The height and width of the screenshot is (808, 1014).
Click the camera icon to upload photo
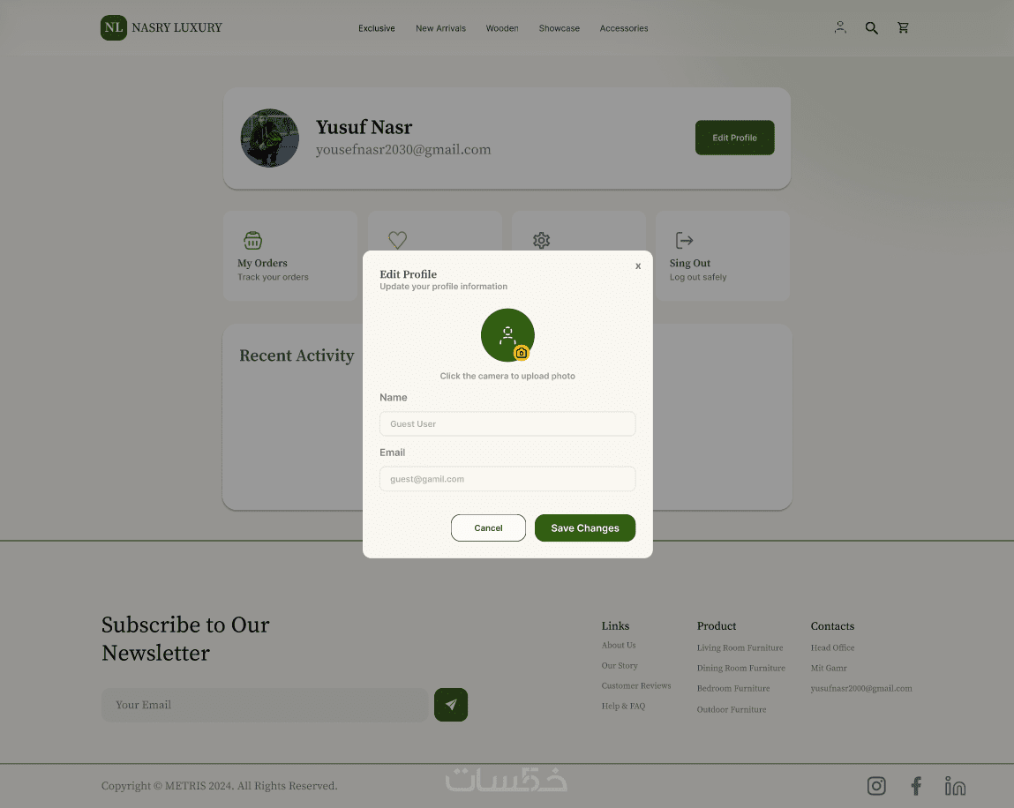(522, 353)
